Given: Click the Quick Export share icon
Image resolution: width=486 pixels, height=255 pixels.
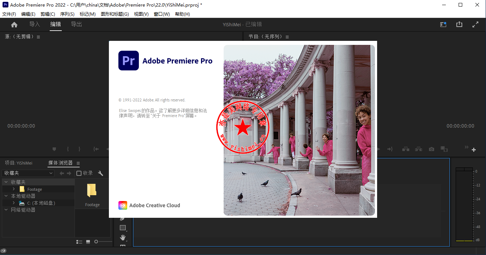Looking at the screenshot, I should point(459,24).
